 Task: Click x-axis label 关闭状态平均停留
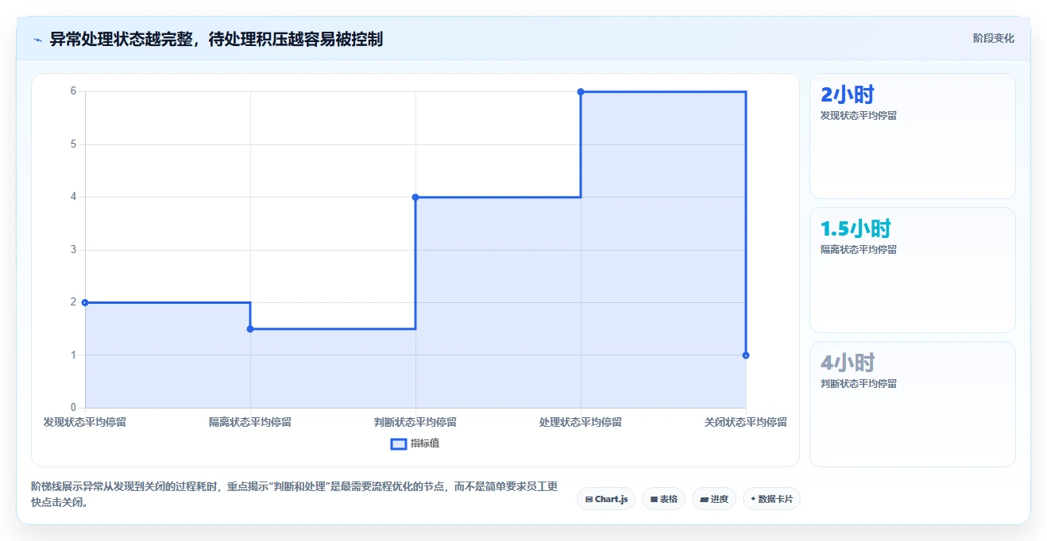[x=746, y=422]
